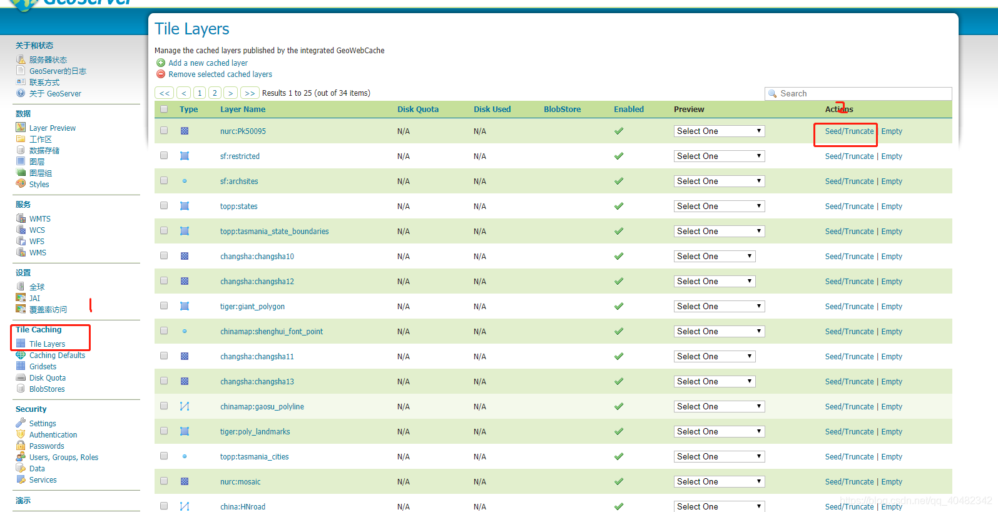The height and width of the screenshot is (512, 998).
Task: Click the Caching Defaults globe icon
Action: tap(21, 355)
